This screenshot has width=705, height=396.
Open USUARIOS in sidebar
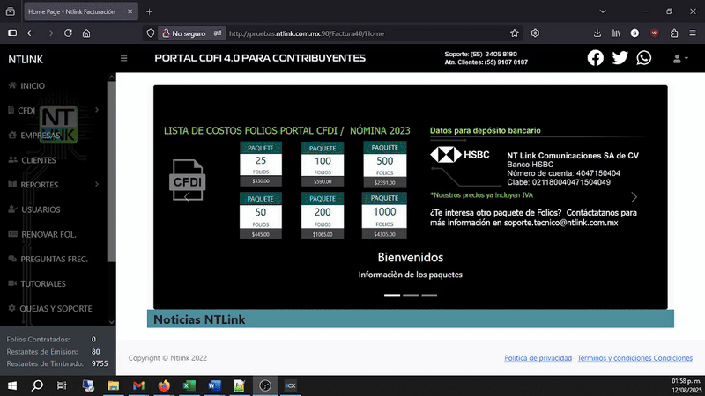[34, 209]
